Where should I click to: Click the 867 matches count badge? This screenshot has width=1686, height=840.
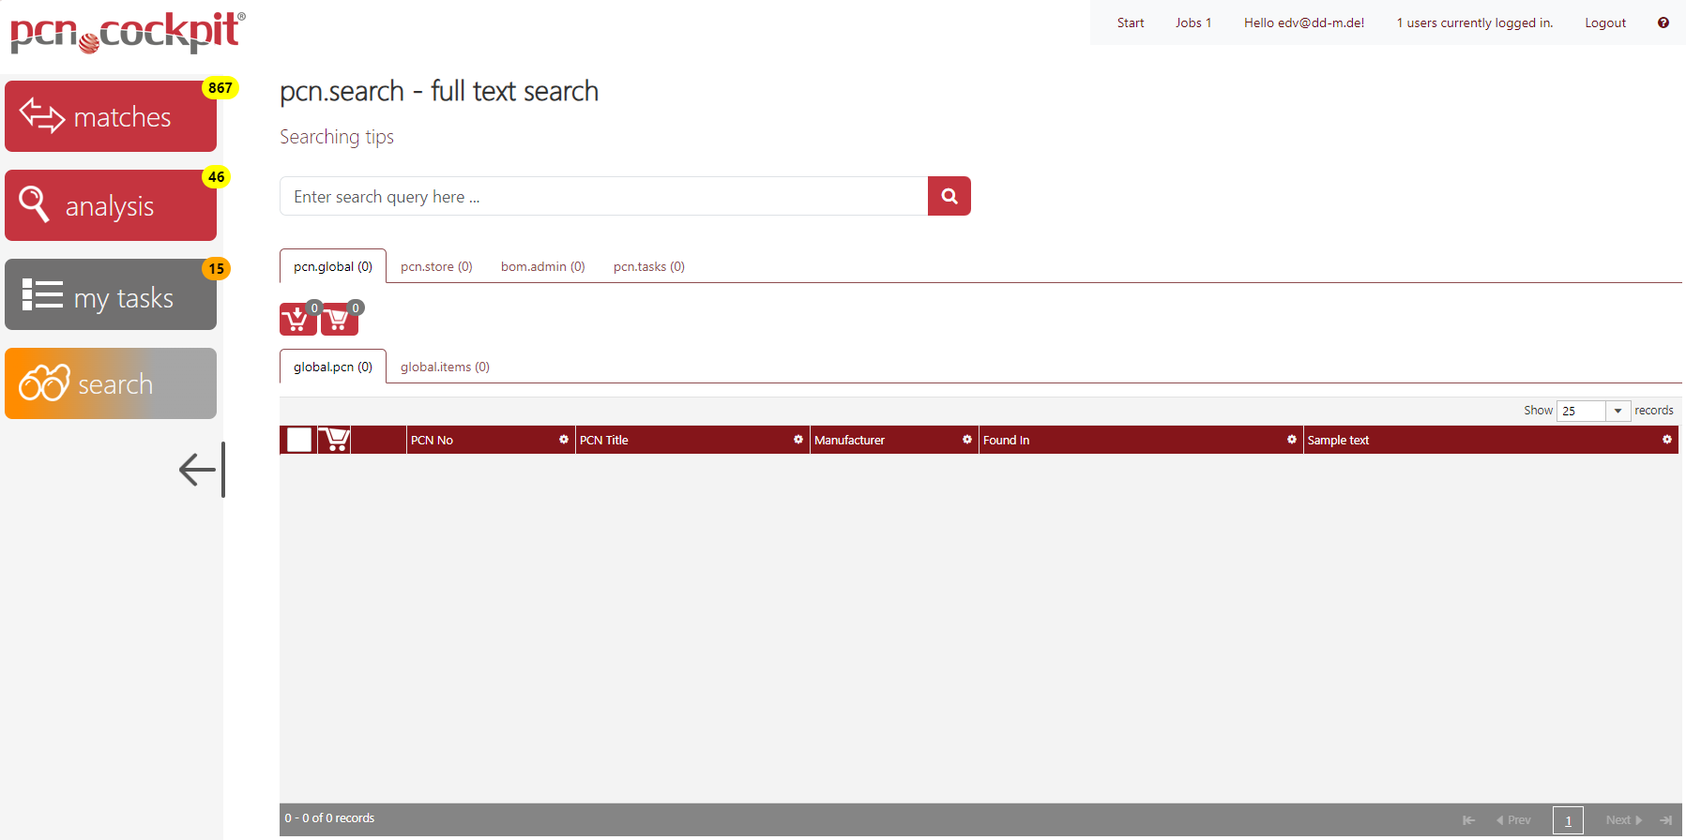tap(220, 87)
